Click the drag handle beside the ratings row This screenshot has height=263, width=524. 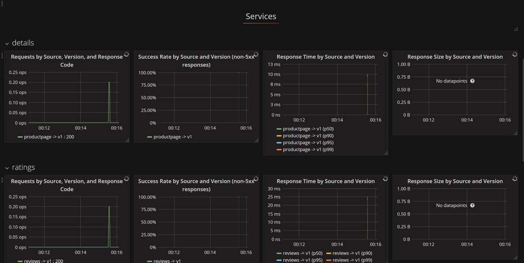[x=3, y=181]
